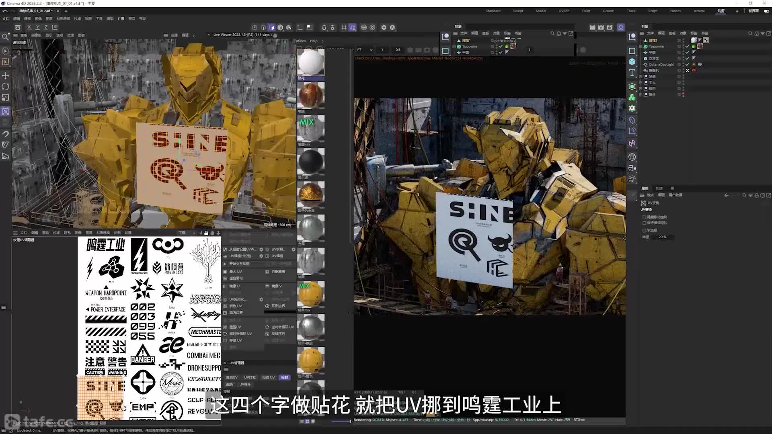The image size is (772, 434).
Task: Toggle 立方体 enabled green checkmark
Action: point(687,58)
